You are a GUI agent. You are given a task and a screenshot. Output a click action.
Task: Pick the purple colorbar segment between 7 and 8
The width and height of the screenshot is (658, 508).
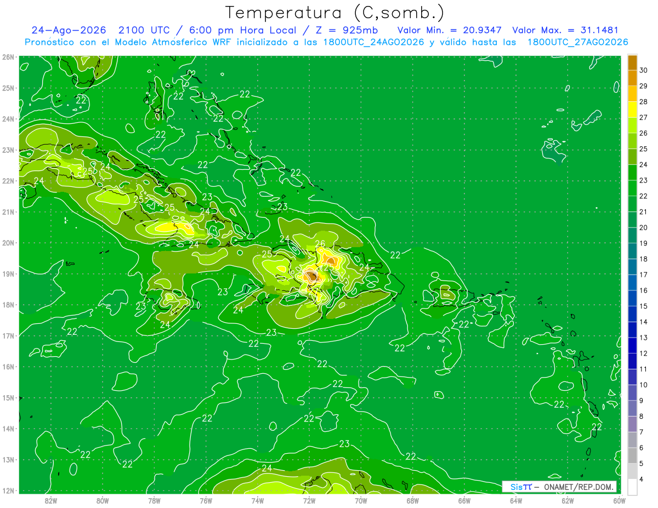[x=632, y=424]
